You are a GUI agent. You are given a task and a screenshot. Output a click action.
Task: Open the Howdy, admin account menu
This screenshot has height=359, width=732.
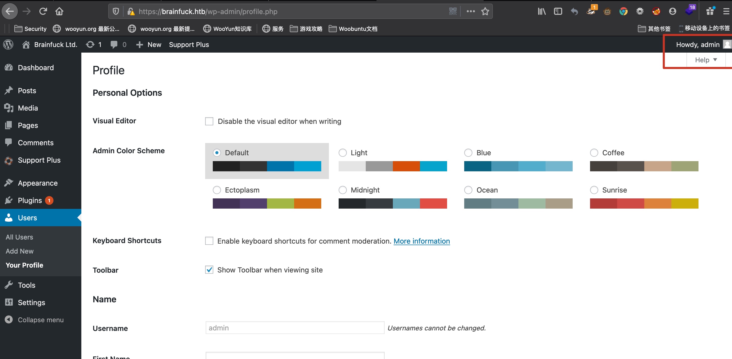pos(698,44)
